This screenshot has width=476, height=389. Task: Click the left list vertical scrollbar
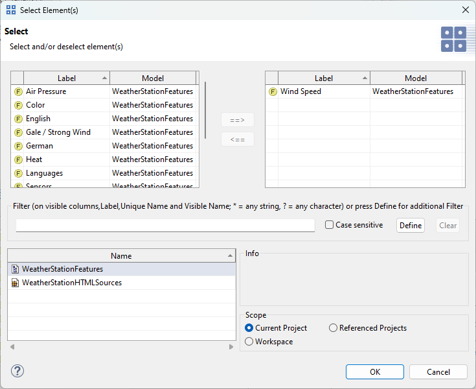pyautogui.click(x=205, y=110)
